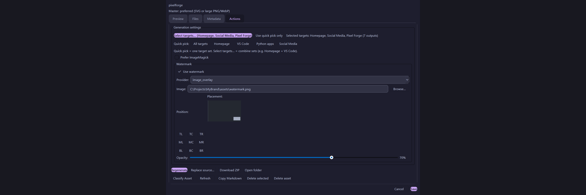Click the 70% opacity value

[403, 158]
